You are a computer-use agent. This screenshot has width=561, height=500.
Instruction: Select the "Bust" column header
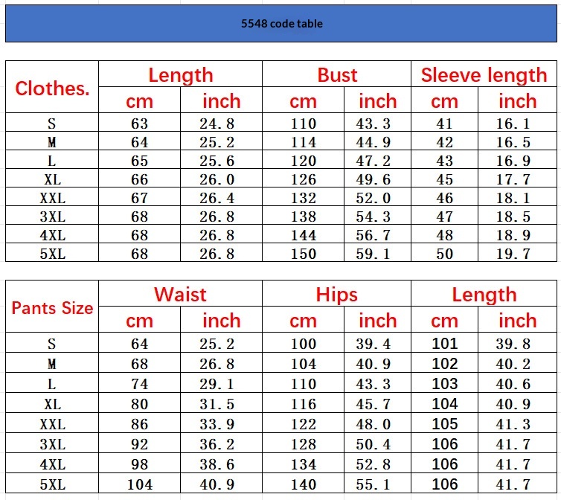(x=337, y=75)
